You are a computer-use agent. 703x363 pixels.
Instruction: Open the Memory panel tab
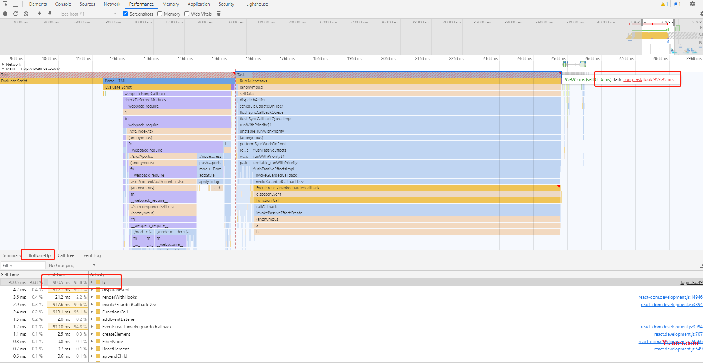(x=170, y=4)
